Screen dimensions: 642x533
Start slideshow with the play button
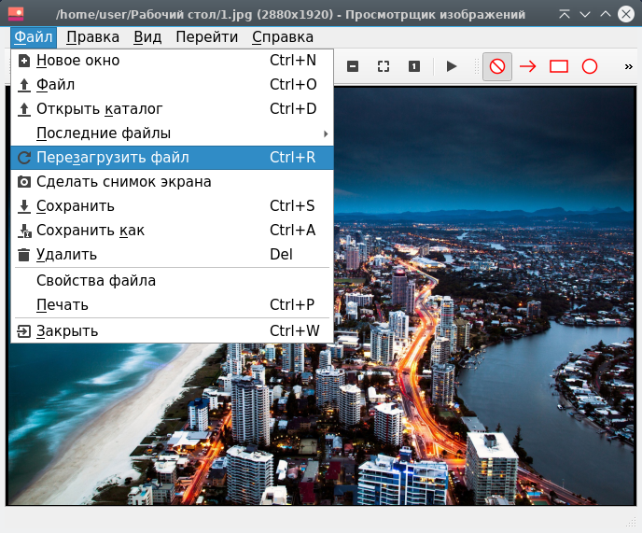(x=452, y=66)
